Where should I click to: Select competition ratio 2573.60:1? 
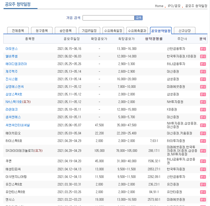pyautogui.click(x=154, y=200)
